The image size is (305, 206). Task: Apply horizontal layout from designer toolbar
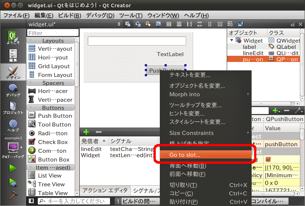tap(169, 24)
